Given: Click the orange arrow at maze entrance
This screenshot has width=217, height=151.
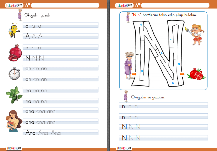Looking at the screenshot, I should click(x=134, y=74).
